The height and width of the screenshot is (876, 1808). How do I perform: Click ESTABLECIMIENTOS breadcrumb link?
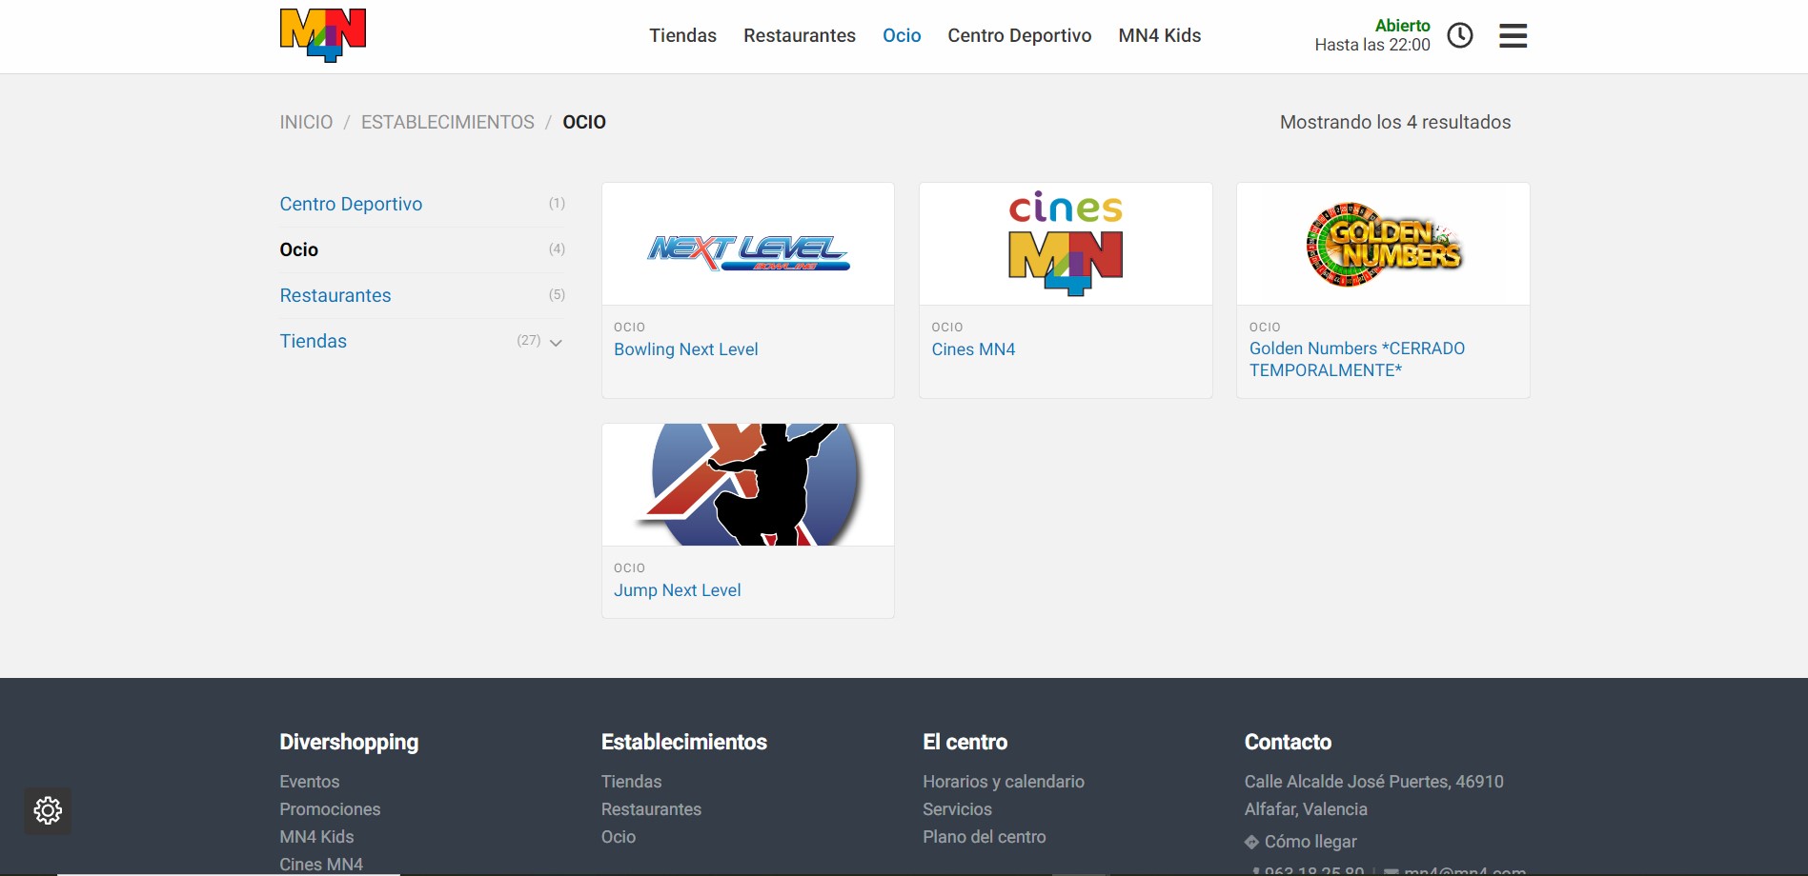click(x=448, y=122)
